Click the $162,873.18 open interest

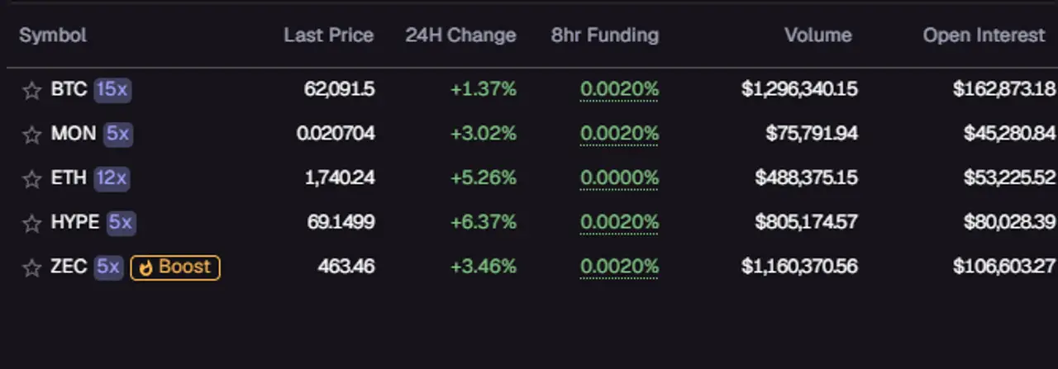tap(1004, 89)
